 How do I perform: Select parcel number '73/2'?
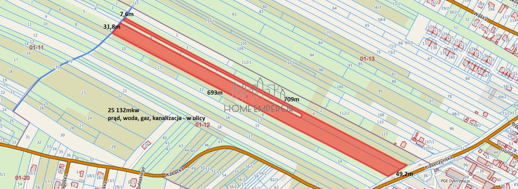pos(391,52)
